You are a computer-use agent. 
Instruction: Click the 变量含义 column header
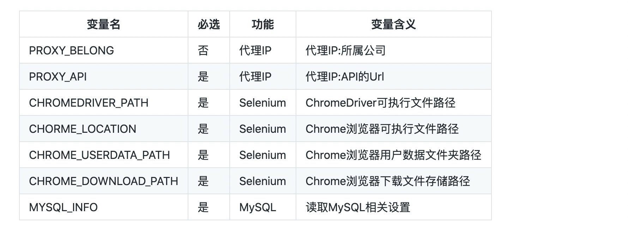(x=393, y=24)
